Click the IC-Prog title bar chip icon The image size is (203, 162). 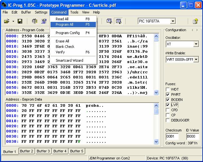click(x=4, y=5)
